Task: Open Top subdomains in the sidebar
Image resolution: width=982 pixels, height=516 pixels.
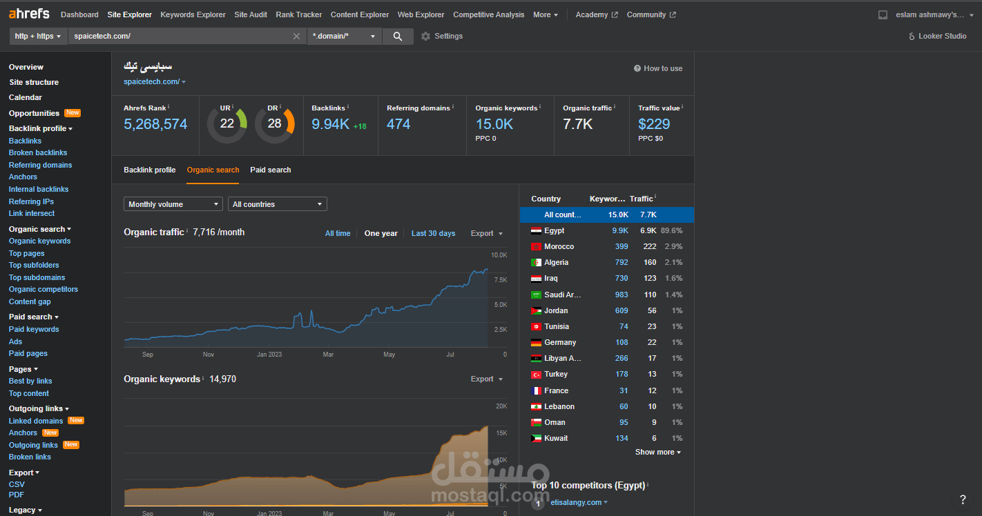Action: tap(37, 278)
